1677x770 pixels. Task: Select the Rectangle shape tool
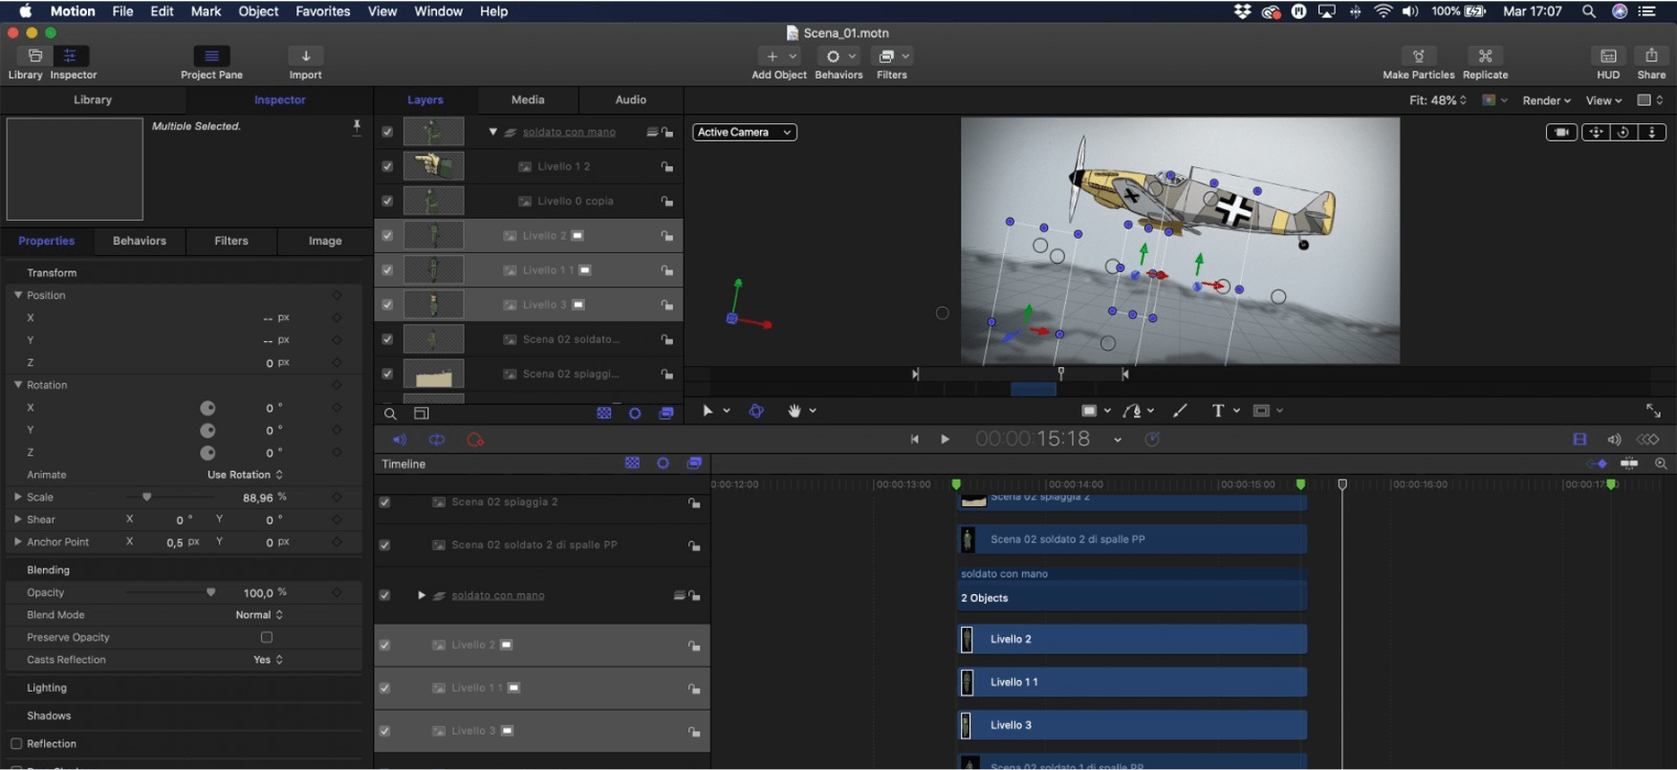point(1089,411)
